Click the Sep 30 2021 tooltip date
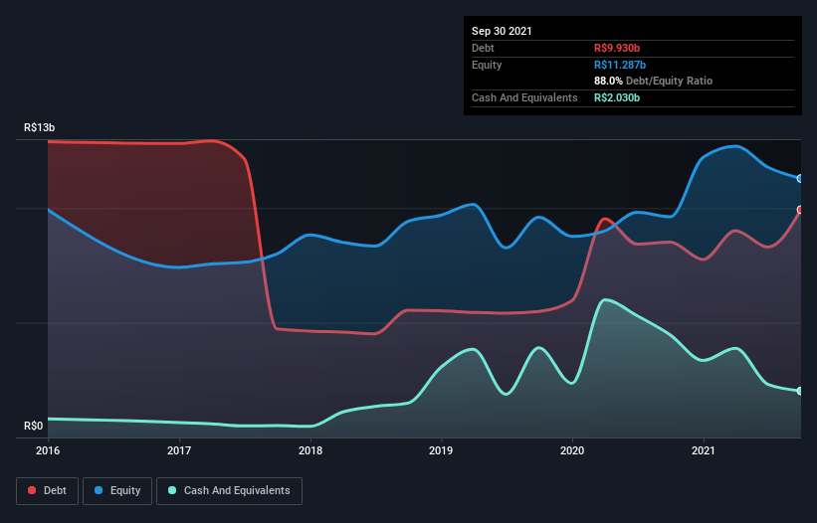Image resolution: width=817 pixels, height=523 pixels. [502, 31]
